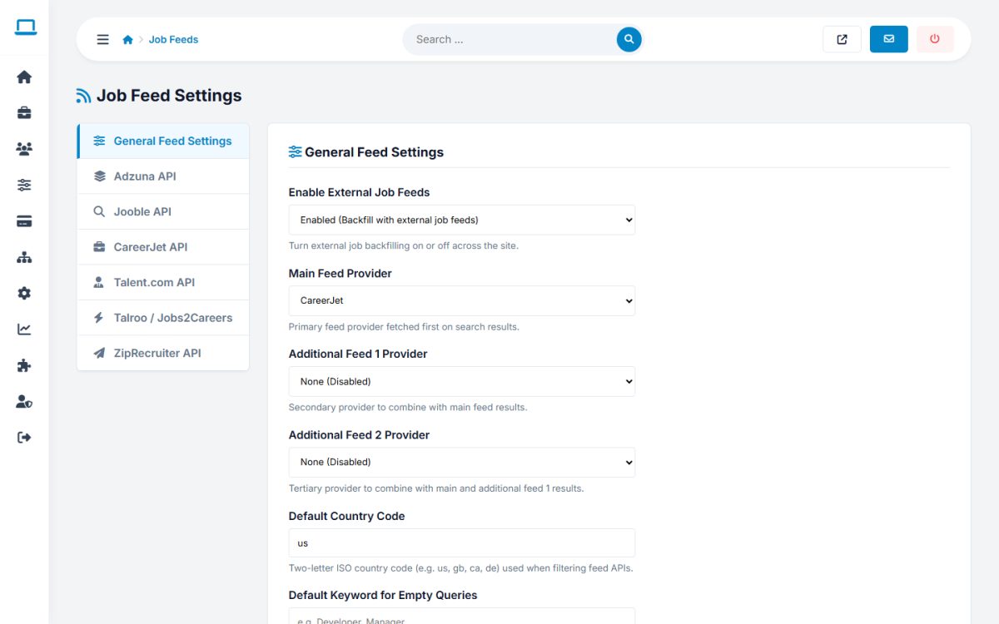This screenshot has width=999, height=624.
Task: Switch to the Adzuna API tab
Action: [x=163, y=176]
